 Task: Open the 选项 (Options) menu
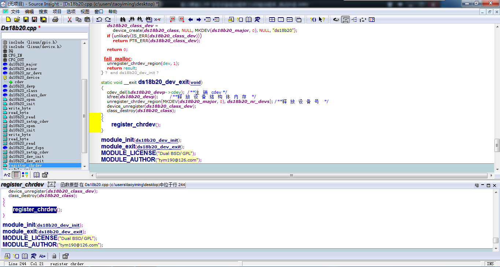pyautogui.click(x=71, y=12)
